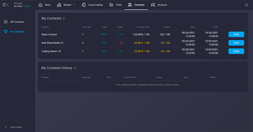Click the 10/26/2021 finish date
The width and height of the screenshot is (253, 132).
pyautogui.click(x=212, y=33)
